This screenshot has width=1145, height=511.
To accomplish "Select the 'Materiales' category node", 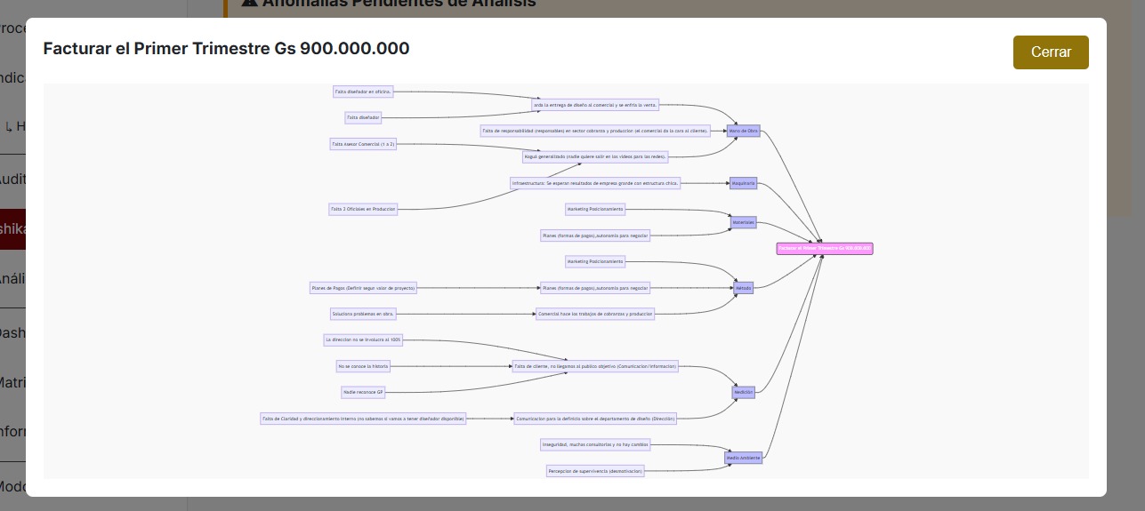I will [743, 222].
